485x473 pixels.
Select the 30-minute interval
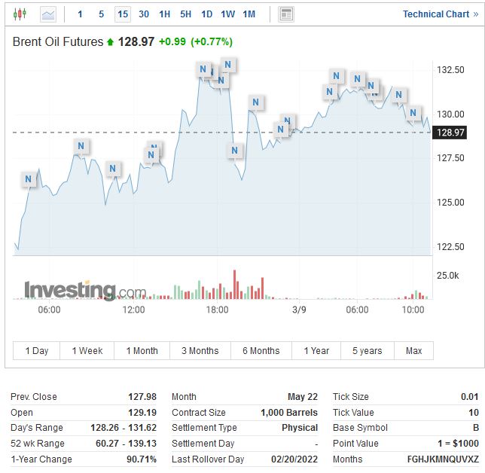[x=144, y=14]
